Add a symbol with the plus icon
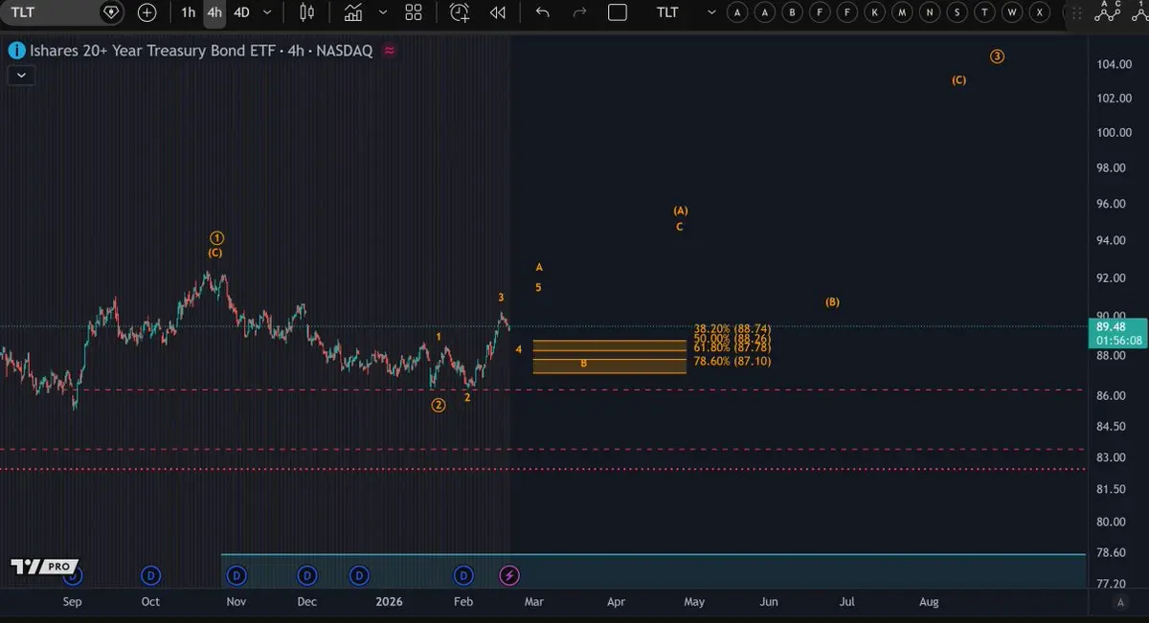This screenshot has width=1149, height=623. pos(146,12)
